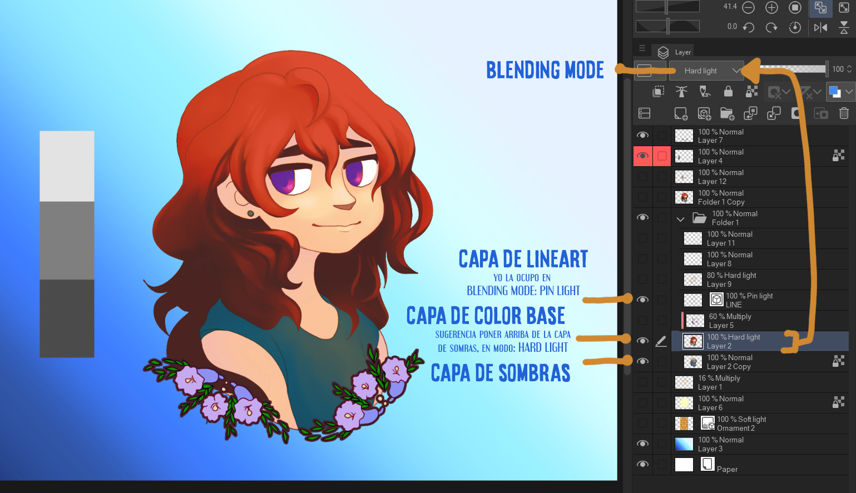
Task: Flip the canvas horizontally
Action: (x=820, y=27)
